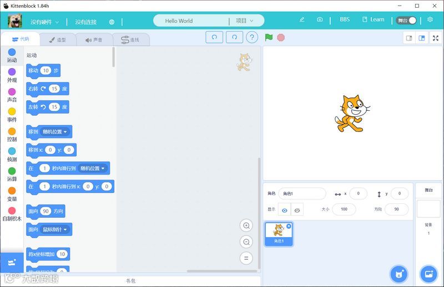
Task: Select the 声音 (Sound) magenta category
Action: (x=12, y=95)
